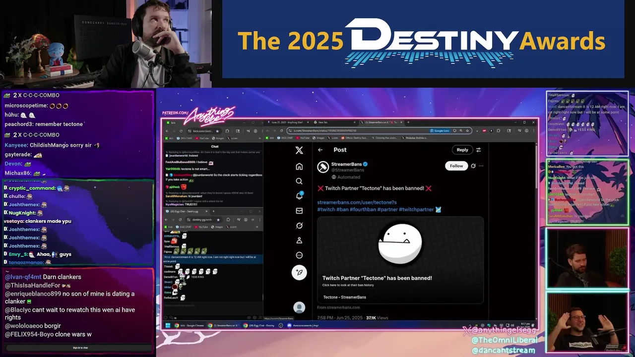Open YouTube bookmark in X window
635x357 pixels.
pos(303,138)
